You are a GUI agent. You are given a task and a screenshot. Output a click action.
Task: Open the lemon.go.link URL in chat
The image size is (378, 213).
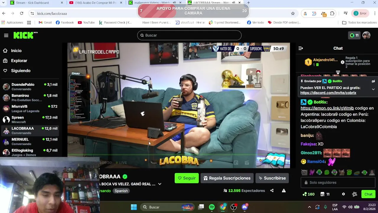click(x=327, y=108)
